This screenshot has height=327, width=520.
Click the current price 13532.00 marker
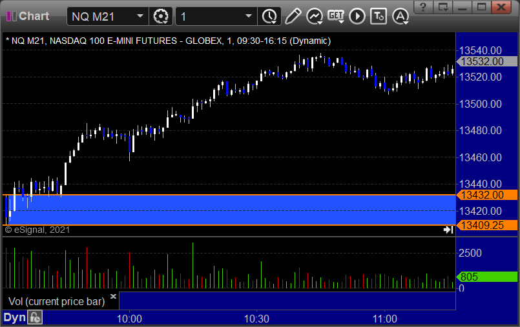tap(486, 61)
